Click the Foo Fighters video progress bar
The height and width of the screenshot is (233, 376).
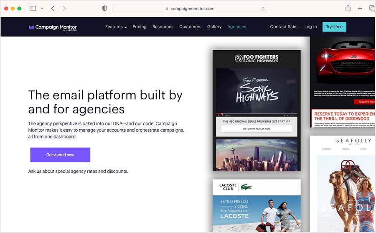coord(257,114)
